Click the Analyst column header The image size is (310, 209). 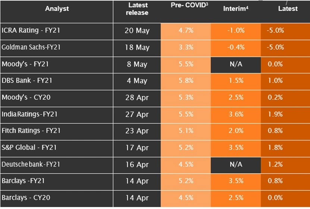pyautogui.click(x=57, y=9)
